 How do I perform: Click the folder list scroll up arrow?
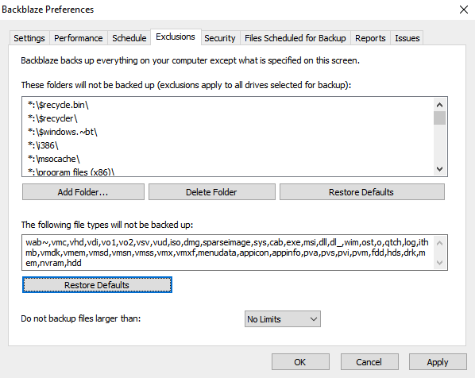(439, 105)
